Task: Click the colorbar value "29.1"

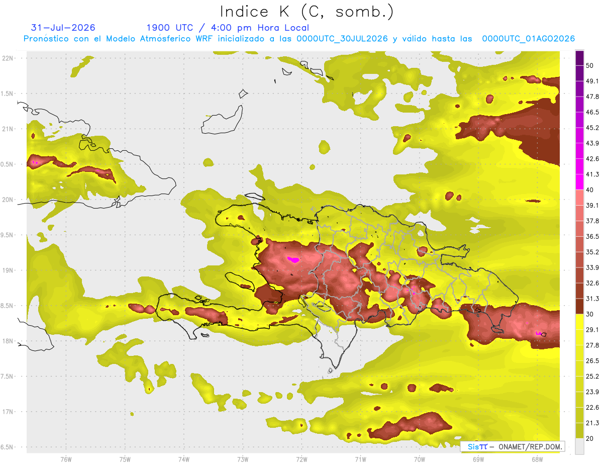Action: click(592, 329)
